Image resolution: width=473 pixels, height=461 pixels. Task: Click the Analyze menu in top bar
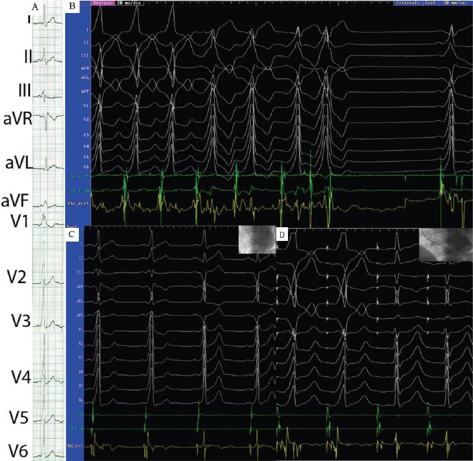(x=102, y=3)
